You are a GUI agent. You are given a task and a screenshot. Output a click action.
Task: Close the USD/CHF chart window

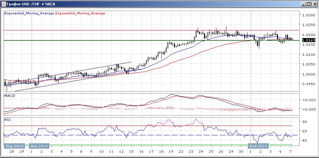pyautogui.click(x=315, y=4)
